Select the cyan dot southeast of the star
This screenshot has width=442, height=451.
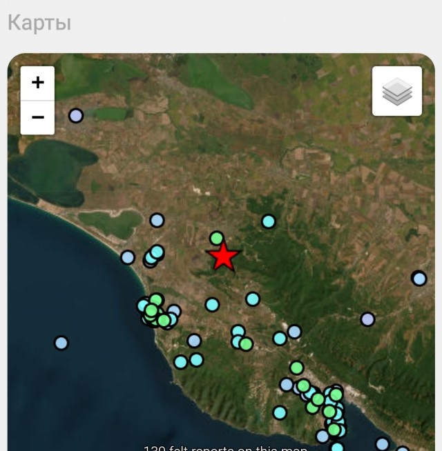[253, 299]
